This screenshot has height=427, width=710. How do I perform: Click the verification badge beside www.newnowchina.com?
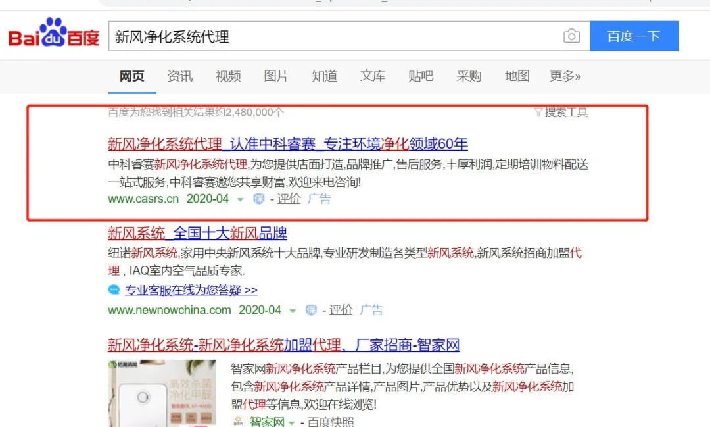tap(311, 310)
